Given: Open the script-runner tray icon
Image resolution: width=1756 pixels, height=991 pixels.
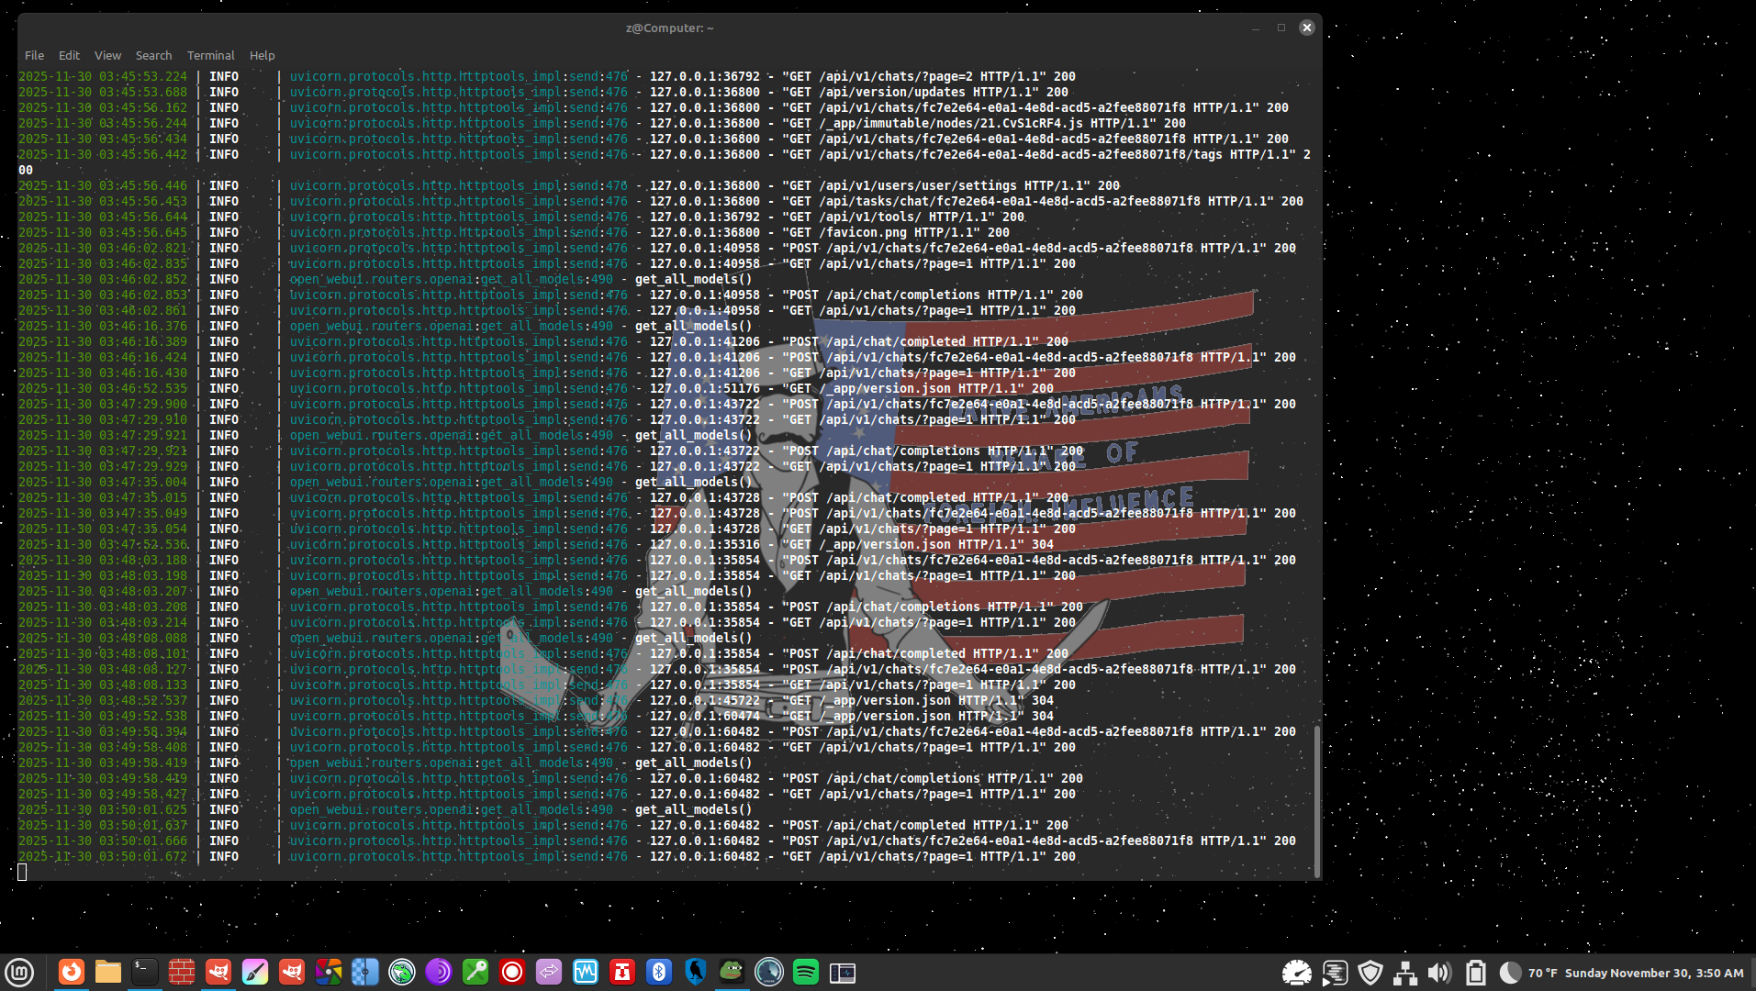Looking at the screenshot, I should coord(1335,973).
